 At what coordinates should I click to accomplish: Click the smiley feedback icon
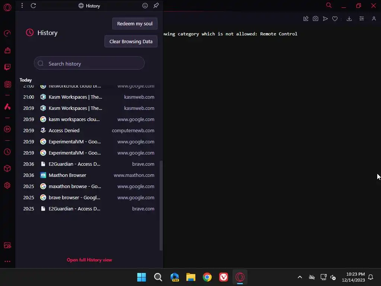(145, 6)
